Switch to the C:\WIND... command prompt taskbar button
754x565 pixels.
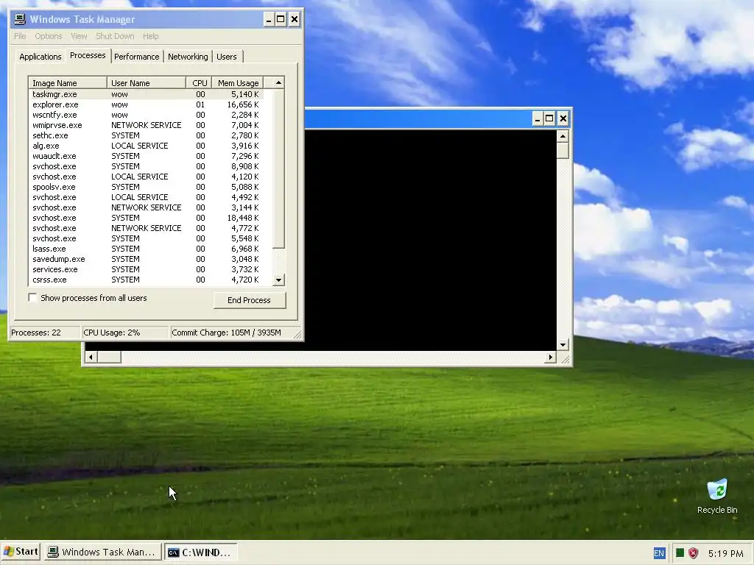pyautogui.click(x=200, y=552)
